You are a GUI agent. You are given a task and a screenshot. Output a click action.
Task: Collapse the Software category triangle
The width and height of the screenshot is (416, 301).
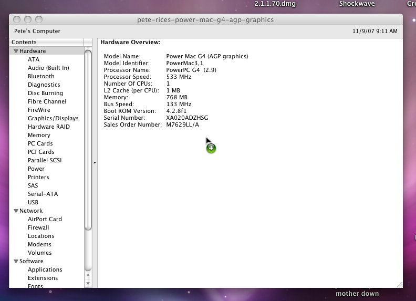[x=16, y=261]
